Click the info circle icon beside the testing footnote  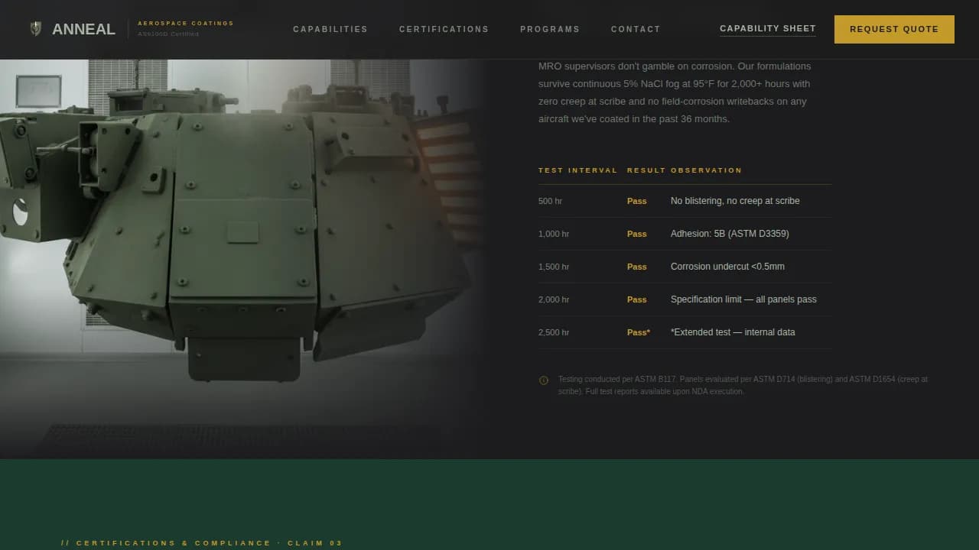point(544,380)
